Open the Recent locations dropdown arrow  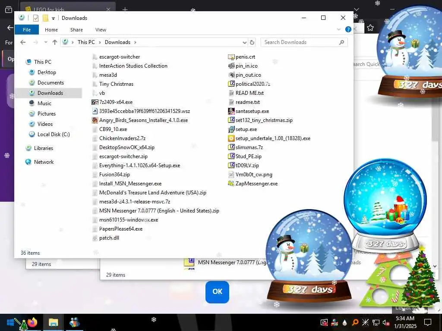point(46,42)
